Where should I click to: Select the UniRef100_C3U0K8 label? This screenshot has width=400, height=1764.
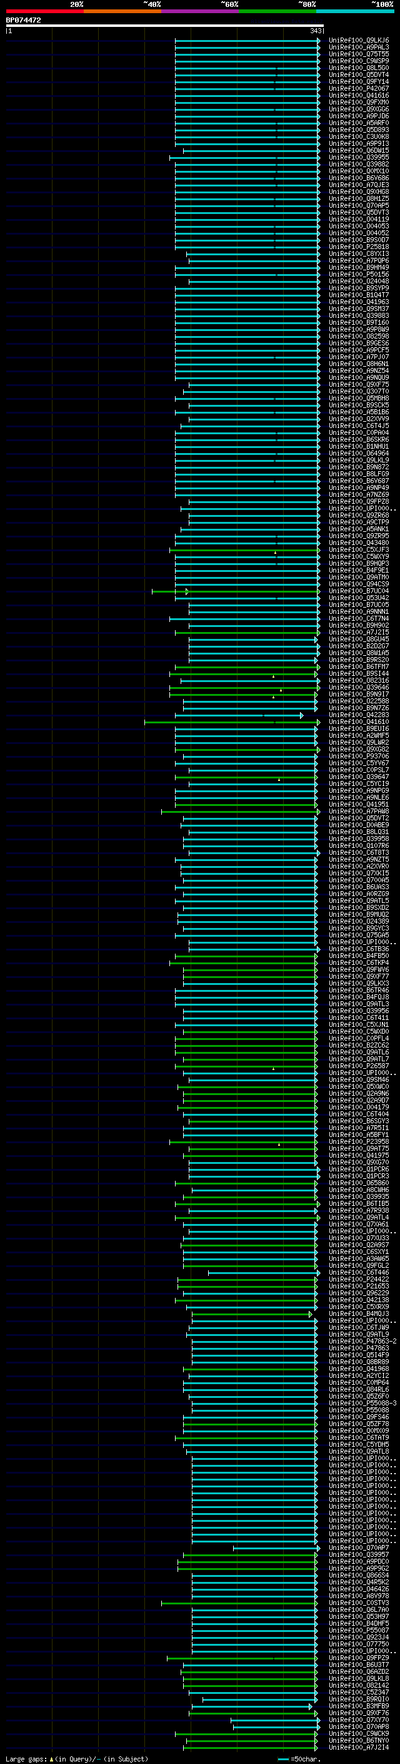(359, 136)
